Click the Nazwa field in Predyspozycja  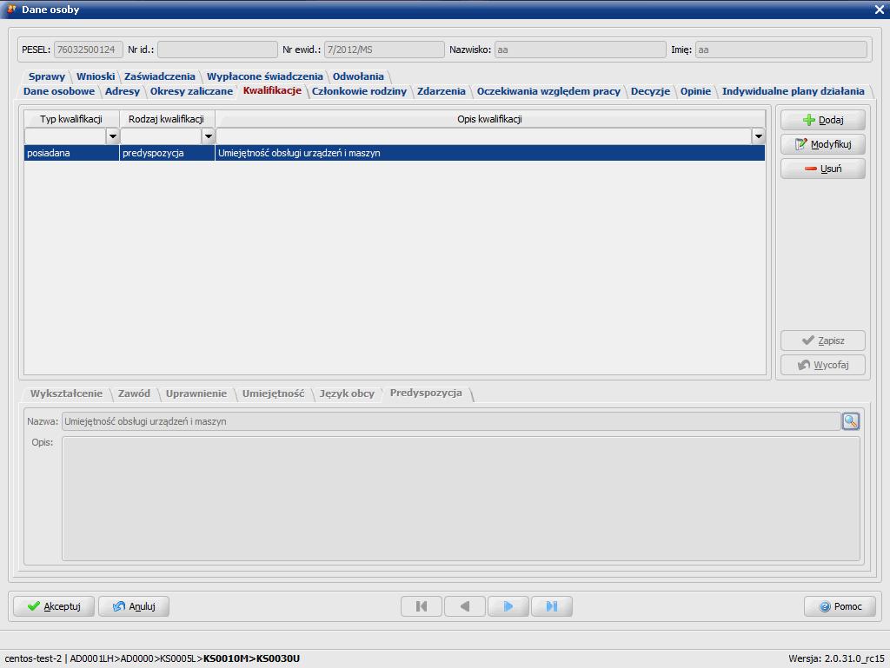tap(451, 421)
